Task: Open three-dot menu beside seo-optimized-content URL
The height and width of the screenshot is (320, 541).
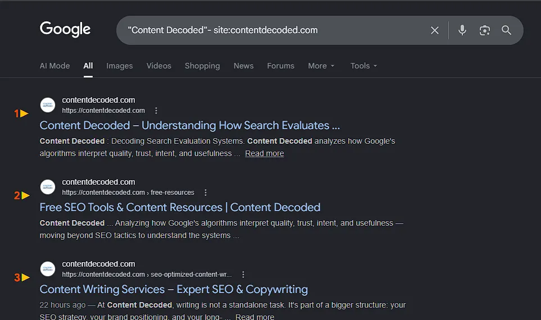Action: click(x=243, y=275)
